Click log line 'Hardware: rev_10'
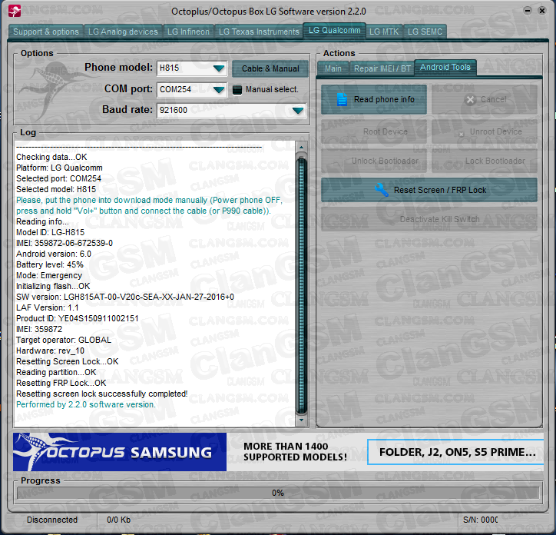Image resolution: width=556 pixels, height=535 pixels. [x=50, y=351]
